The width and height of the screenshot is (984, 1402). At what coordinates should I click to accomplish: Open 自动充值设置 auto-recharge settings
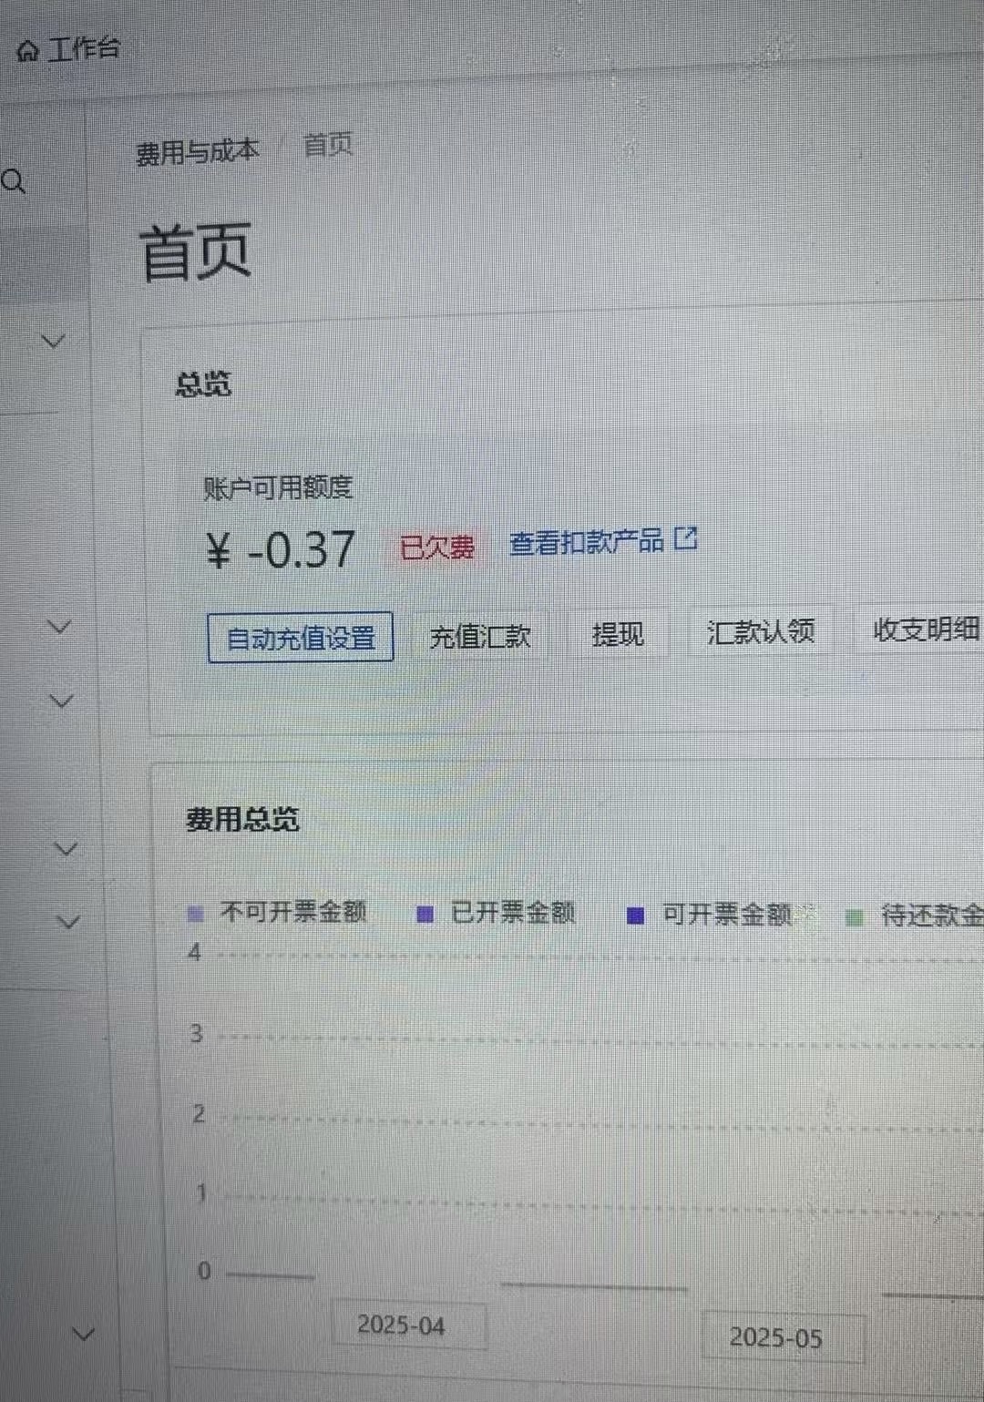pyautogui.click(x=301, y=638)
